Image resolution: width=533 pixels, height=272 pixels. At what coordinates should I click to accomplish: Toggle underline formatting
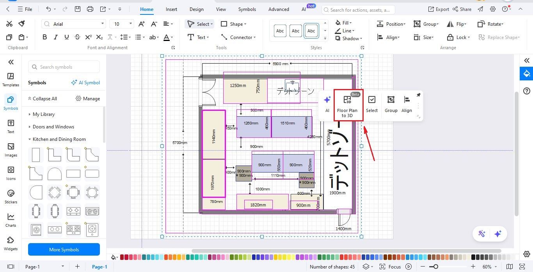pyautogui.click(x=66, y=37)
